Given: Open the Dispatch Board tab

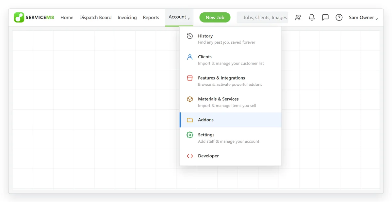Looking at the screenshot, I should pos(95,18).
